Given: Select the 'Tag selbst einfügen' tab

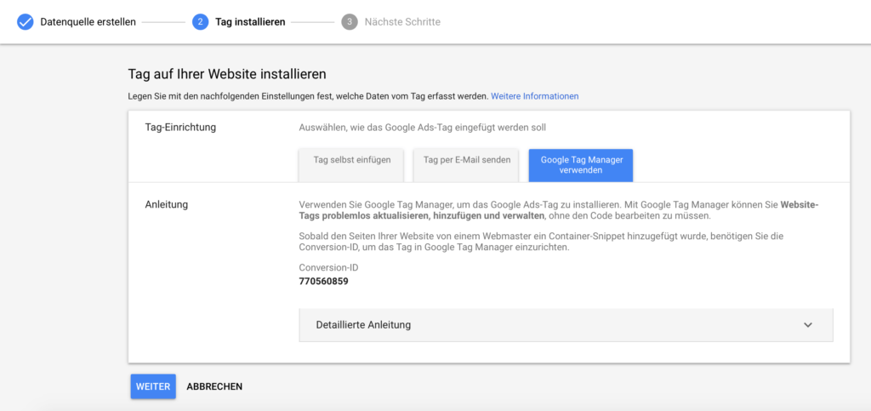Looking at the screenshot, I should (351, 165).
